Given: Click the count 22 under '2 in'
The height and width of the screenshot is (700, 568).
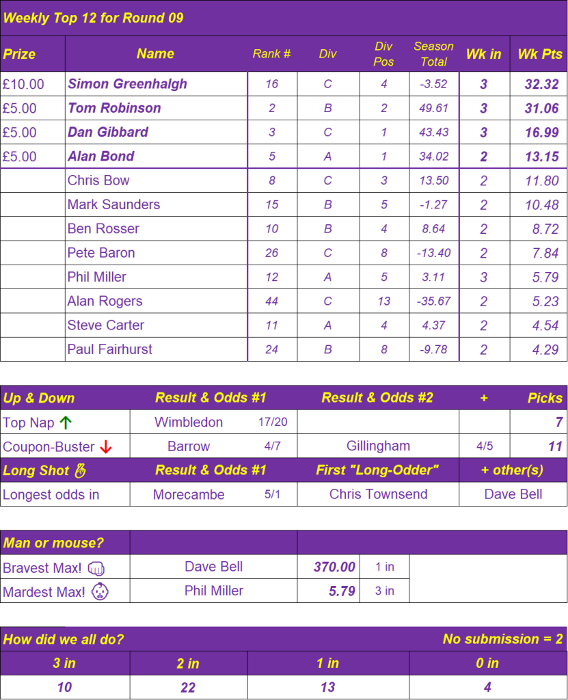Looking at the screenshot, I should tap(188, 688).
